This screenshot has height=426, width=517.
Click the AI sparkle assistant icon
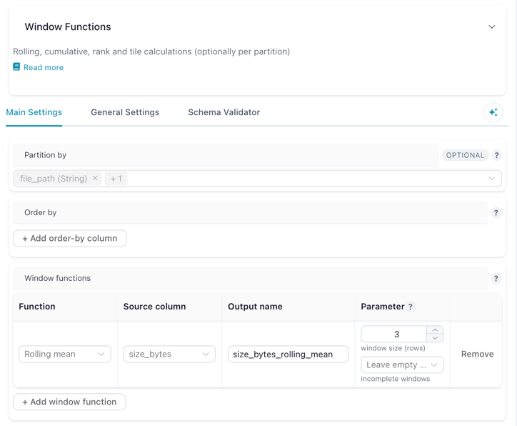(493, 112)
